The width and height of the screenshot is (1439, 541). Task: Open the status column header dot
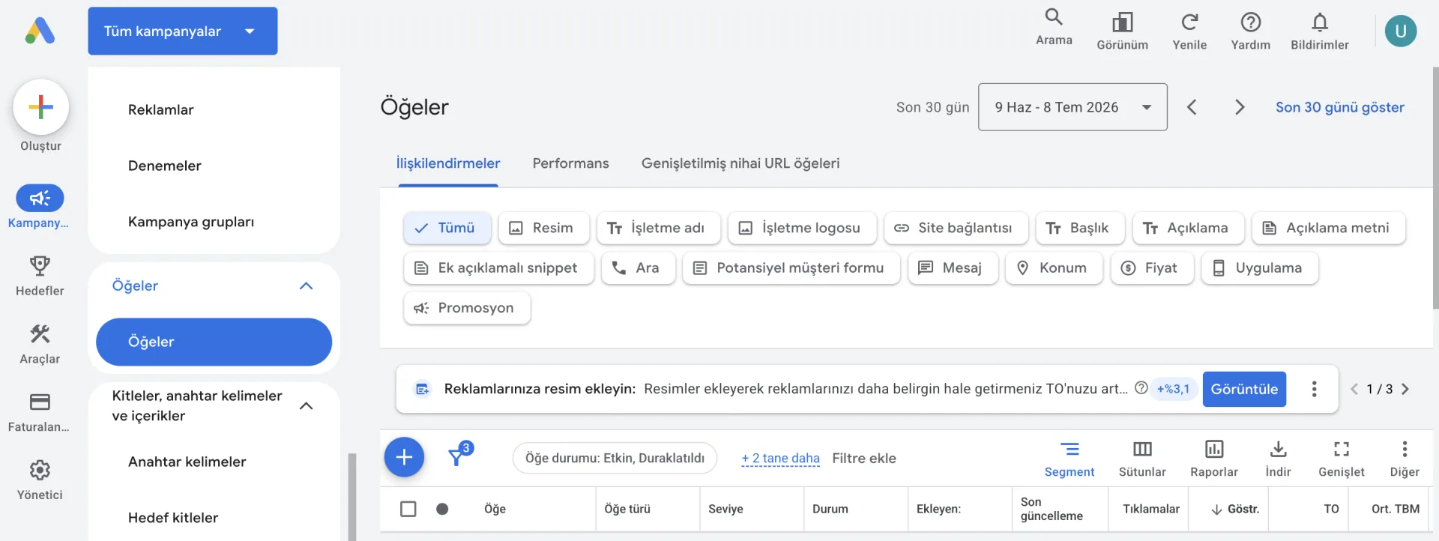pyautogui.click(x=442, y=509)
